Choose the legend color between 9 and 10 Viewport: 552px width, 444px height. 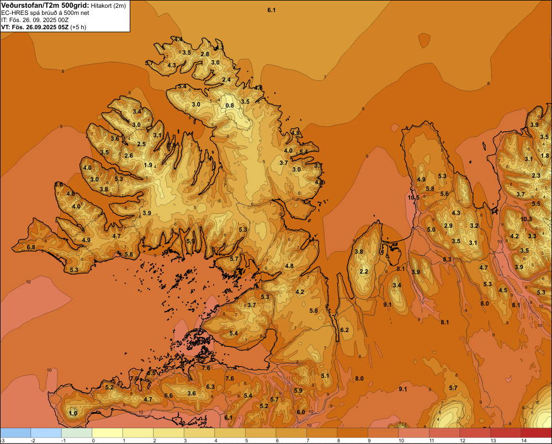(383, 433)
